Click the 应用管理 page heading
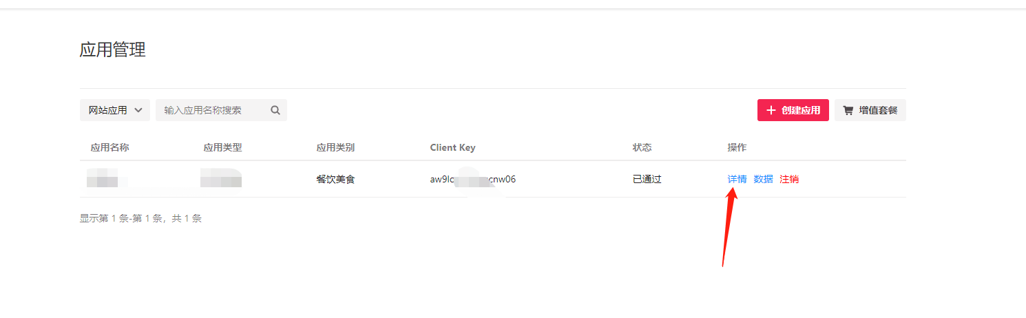The width and height of the screenshot is (1026, 318). pyautogui.click(x=113, y=50)
